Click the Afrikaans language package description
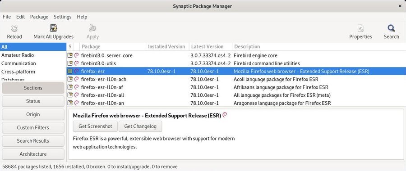 (x=281, y=87)
